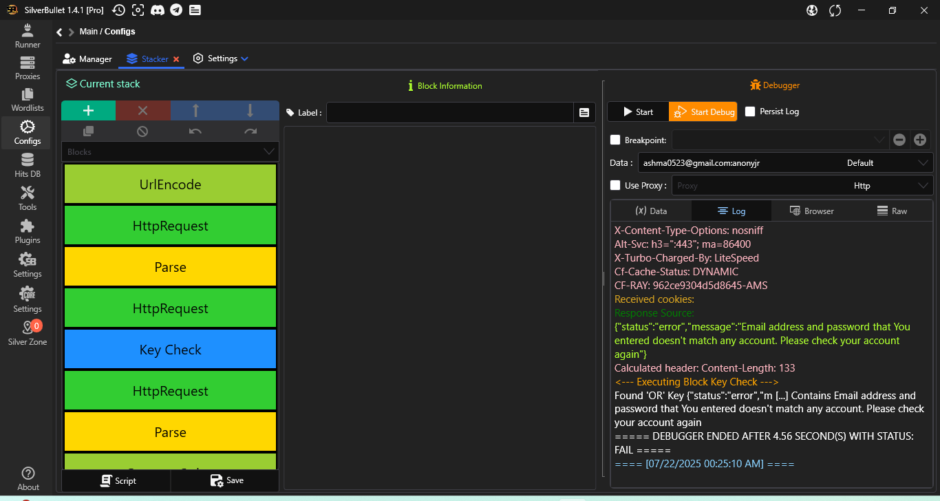
Task: Expand the Settings tab chevron
Action: [244, 58]
